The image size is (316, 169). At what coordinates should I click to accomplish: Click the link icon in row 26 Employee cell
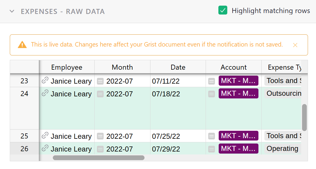click(45, 148)
